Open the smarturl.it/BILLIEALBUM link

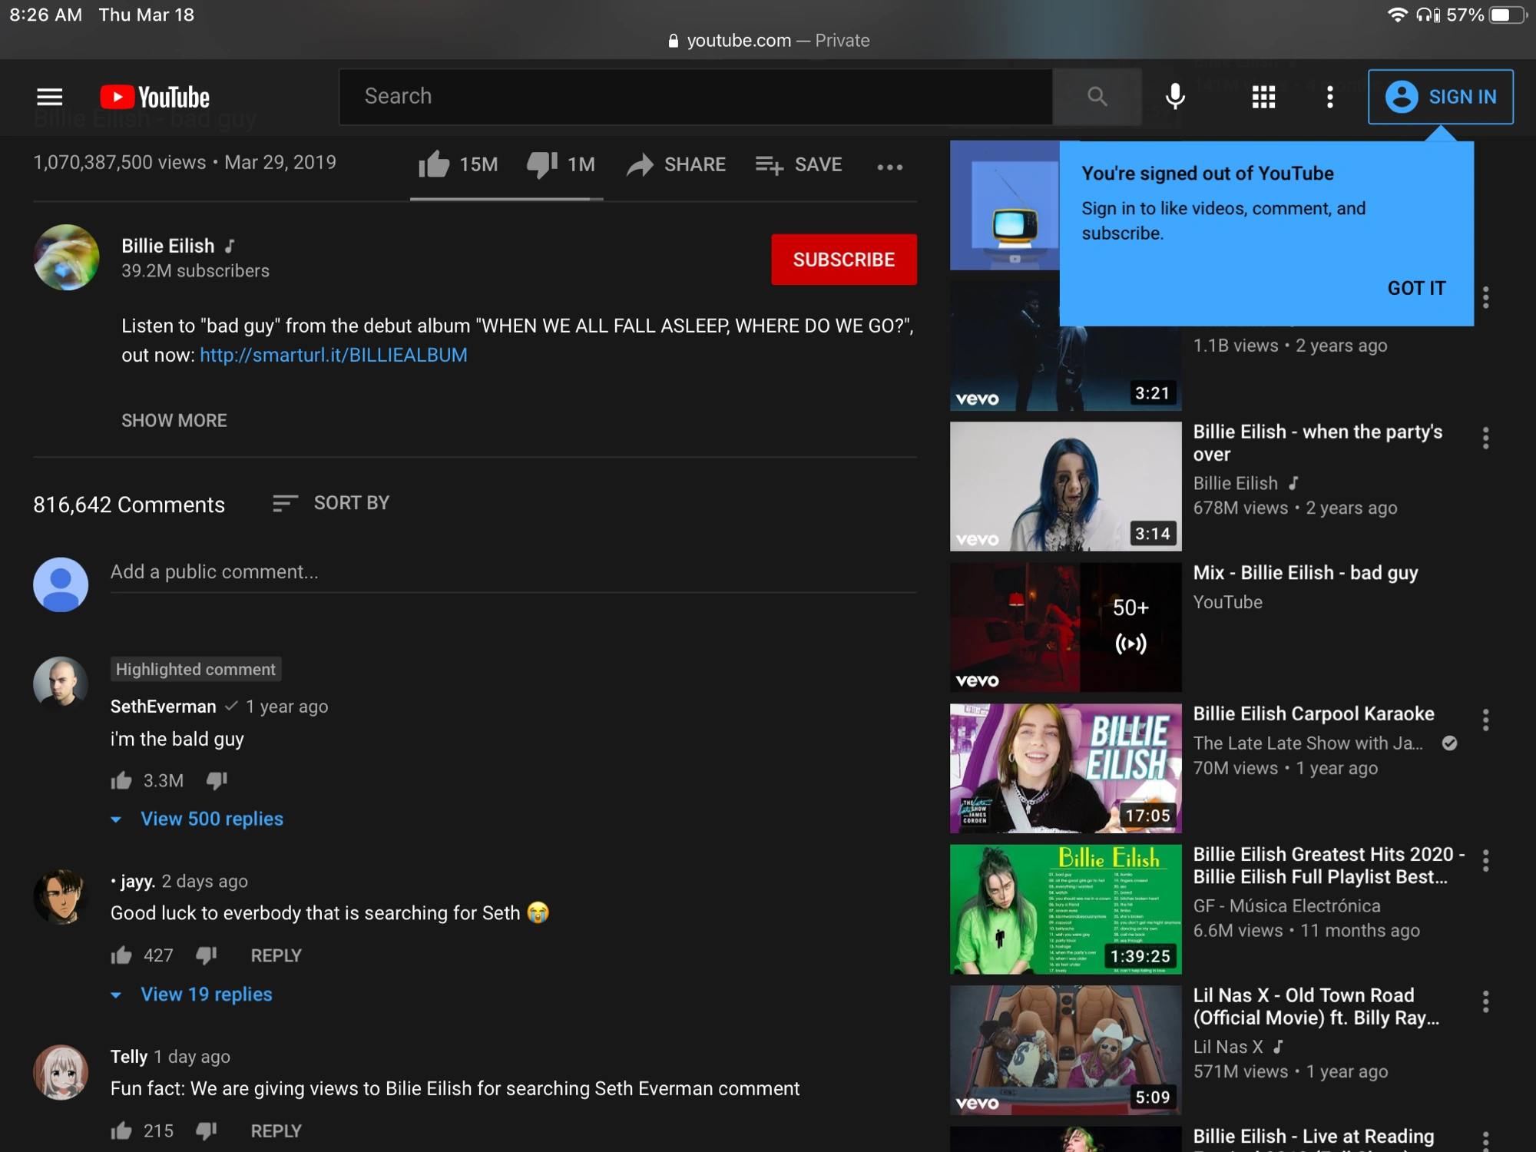tap(333, 355)
